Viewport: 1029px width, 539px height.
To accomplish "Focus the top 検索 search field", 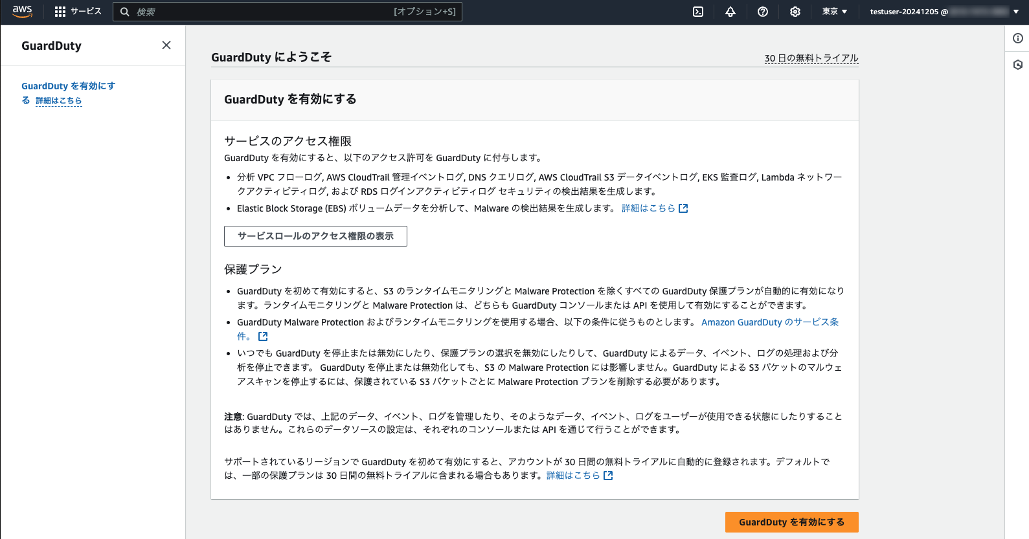I will point(288,12).
